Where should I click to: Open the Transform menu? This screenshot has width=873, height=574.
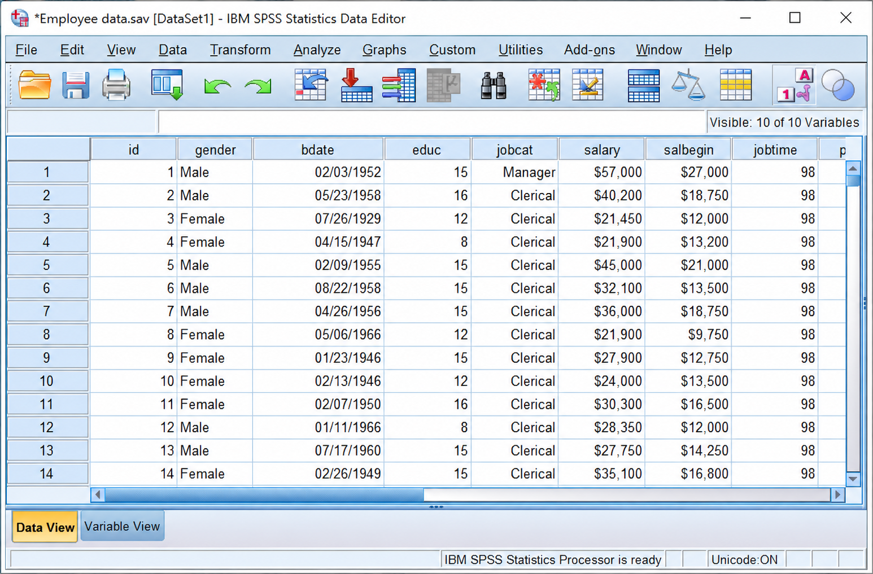[x=241, y=50]
